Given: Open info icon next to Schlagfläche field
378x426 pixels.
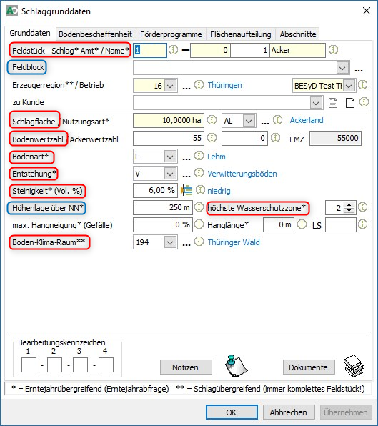Looking at the screenshot, I should click(x=212, y=120).
